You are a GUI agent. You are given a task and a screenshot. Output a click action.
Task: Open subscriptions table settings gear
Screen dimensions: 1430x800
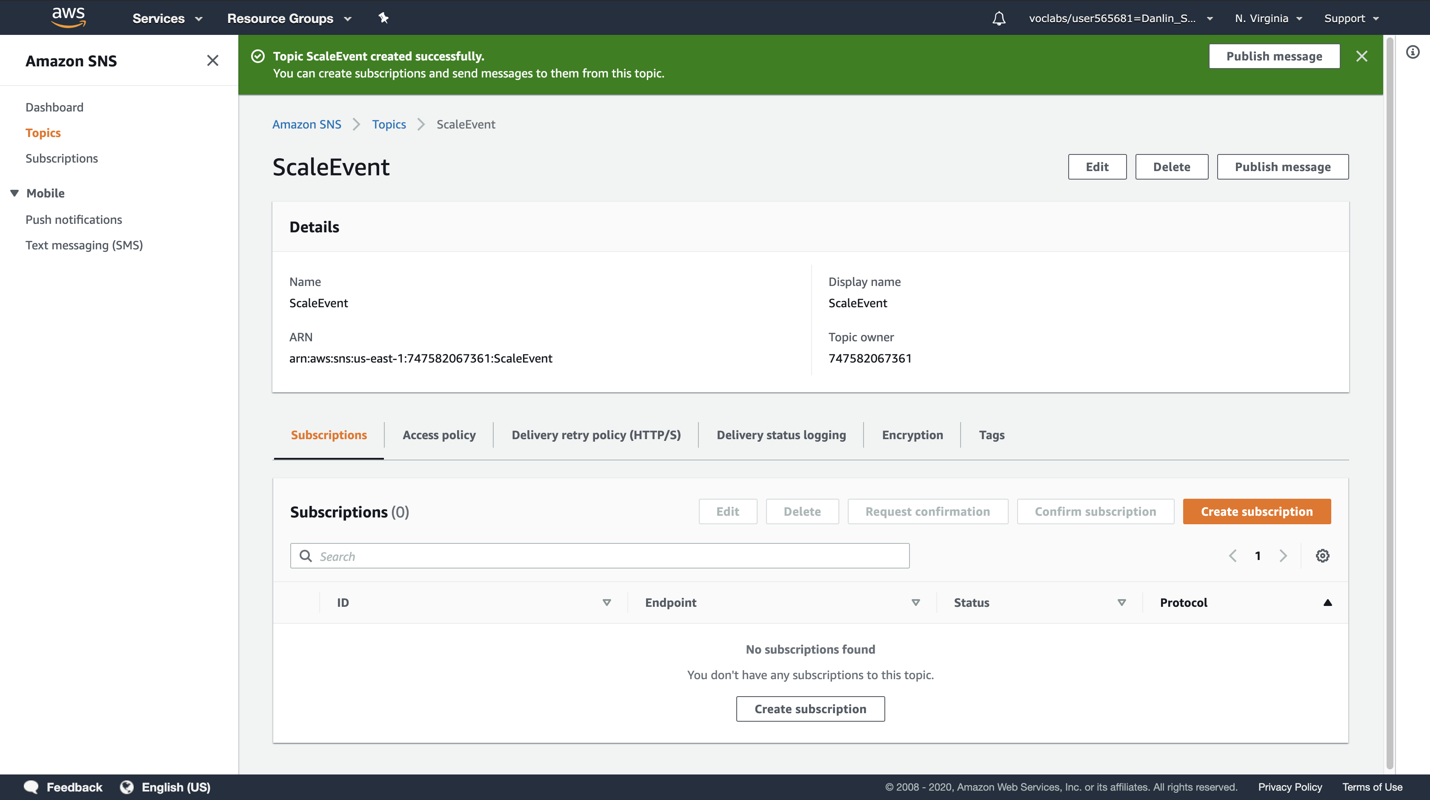(1322, 556)
